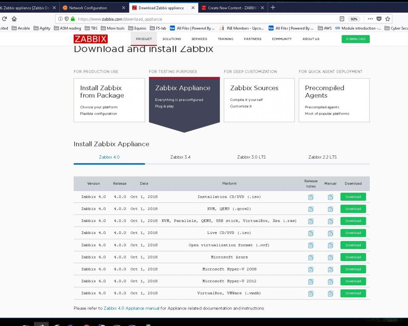Viewport: 408px width, 326px height.
Task: Open the page actions three-dot menu
Action: (370, 19)
